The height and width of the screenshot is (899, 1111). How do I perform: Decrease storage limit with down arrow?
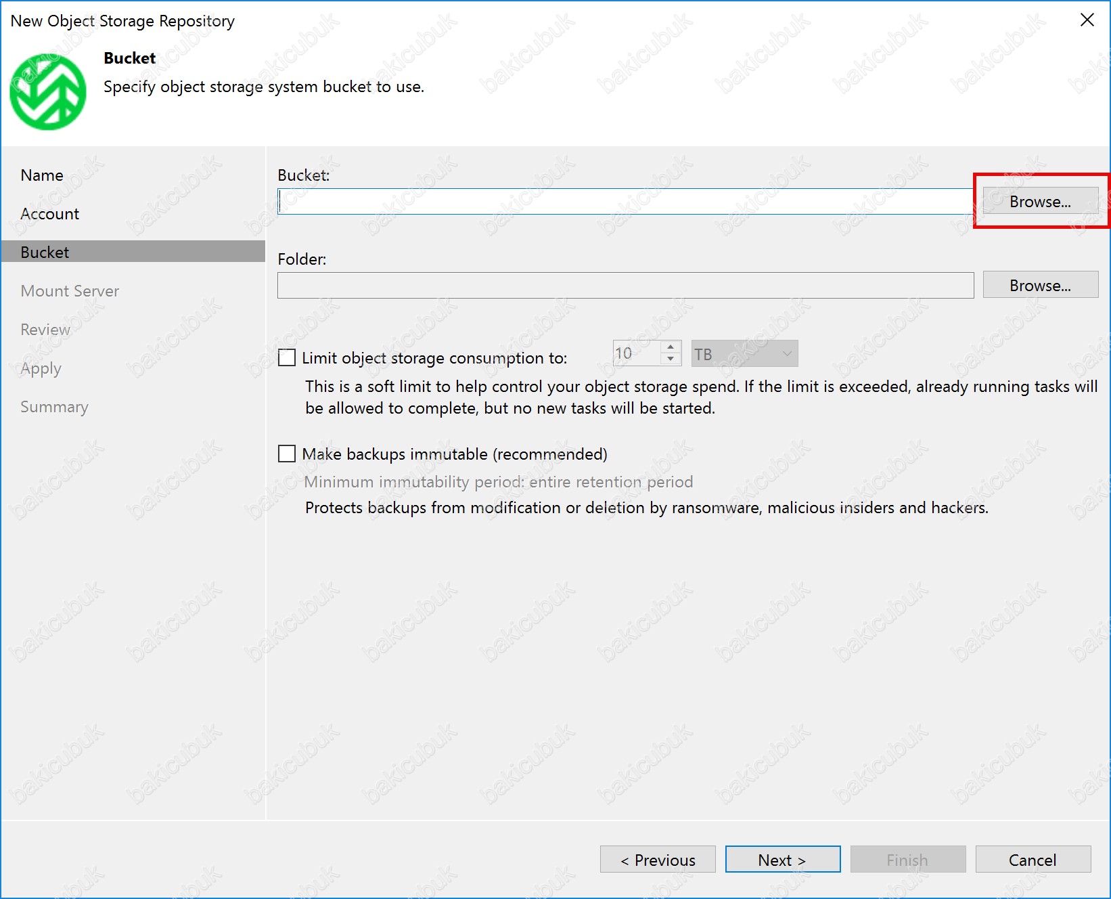point(671,359)
